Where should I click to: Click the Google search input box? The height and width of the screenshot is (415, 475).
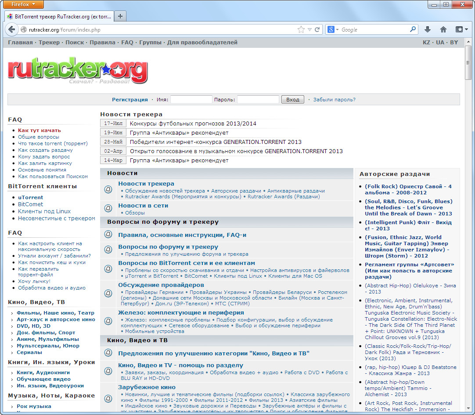click(x=374, y=29)
